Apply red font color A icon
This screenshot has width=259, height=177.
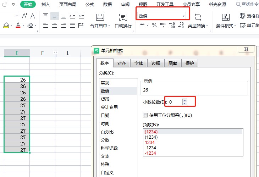18,25
